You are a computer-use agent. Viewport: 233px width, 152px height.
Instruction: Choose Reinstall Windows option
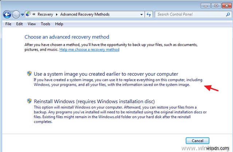pyautogui.click(x=94, y=101)
